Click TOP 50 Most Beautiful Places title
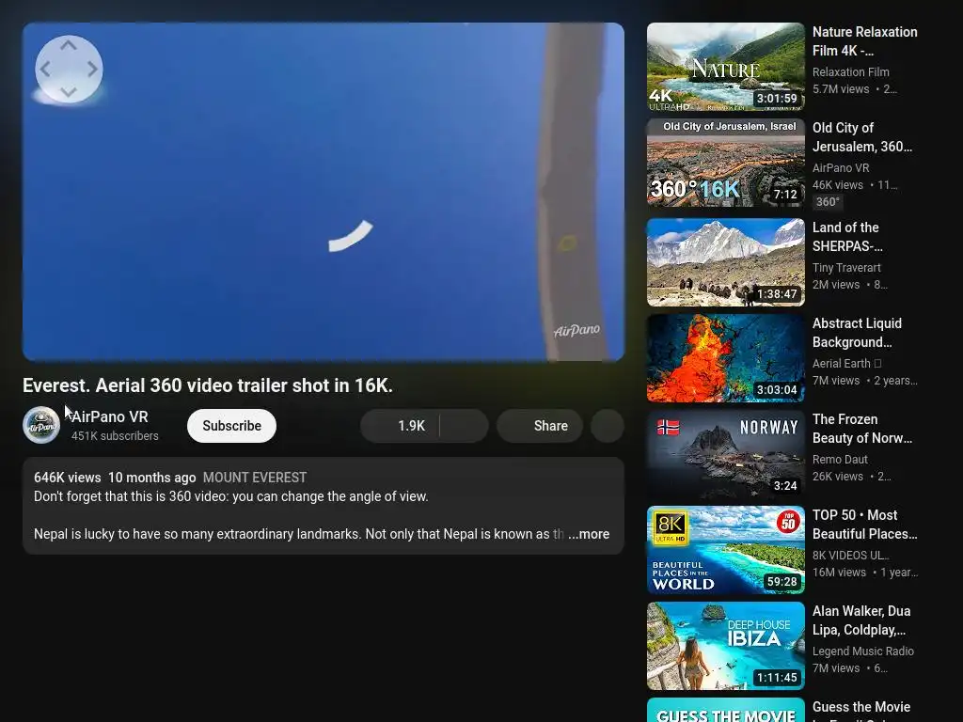Viewport: 963px width, 722px height. [865, 524]
